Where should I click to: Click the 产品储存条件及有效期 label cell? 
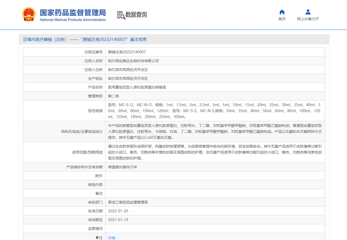[64, 167]
